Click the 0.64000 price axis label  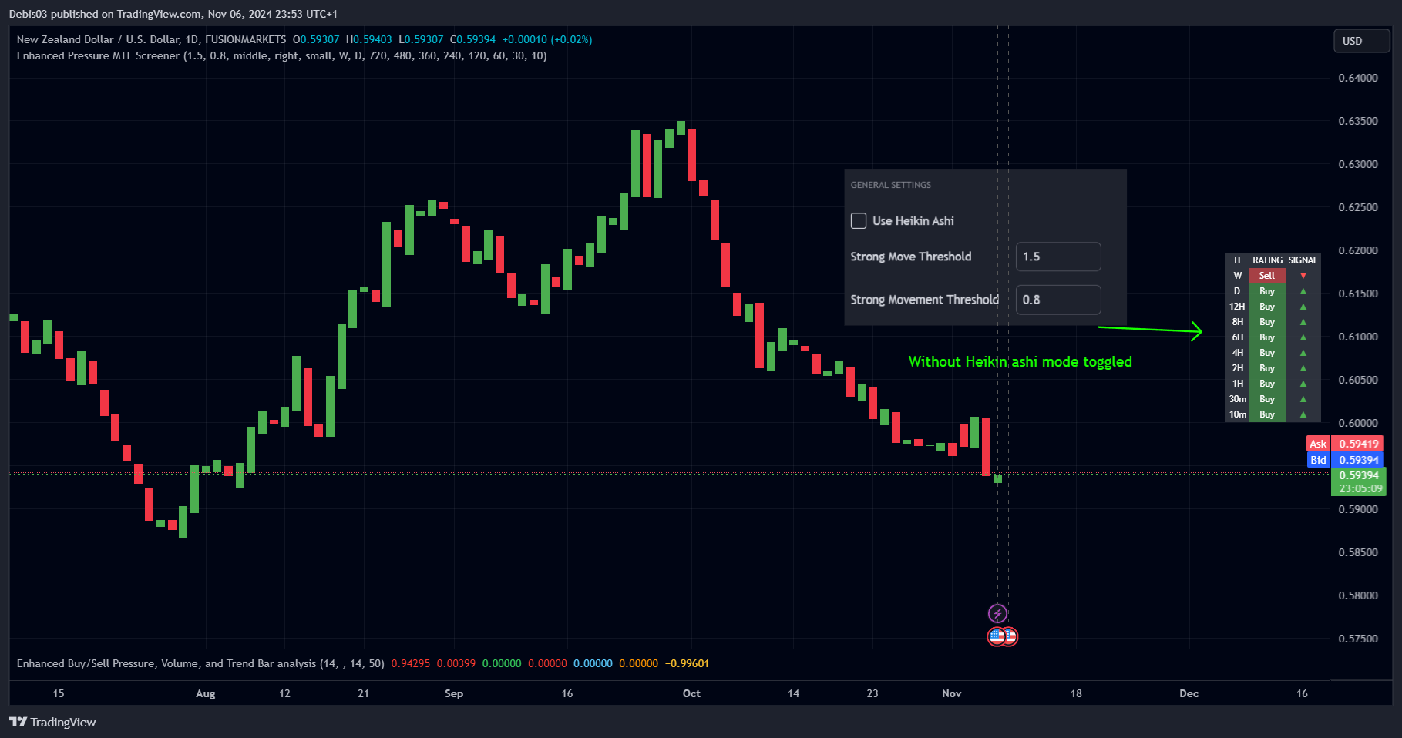click(1358, 78)
